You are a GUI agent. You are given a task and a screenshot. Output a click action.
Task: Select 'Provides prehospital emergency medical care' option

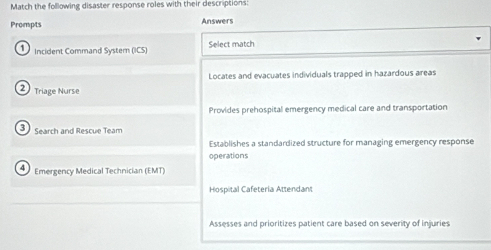coord(327,108)
